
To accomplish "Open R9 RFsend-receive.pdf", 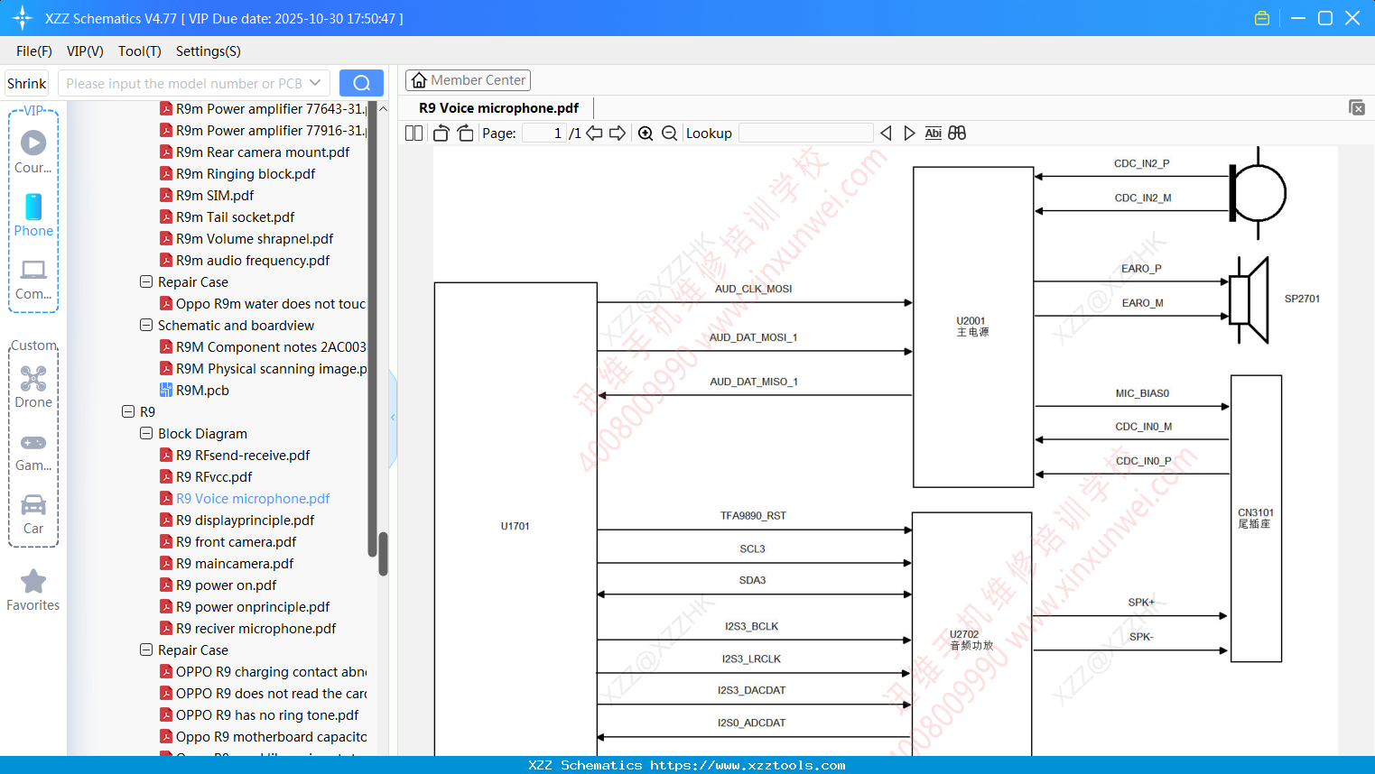I will pyautogui.click(x=243, y=455).
